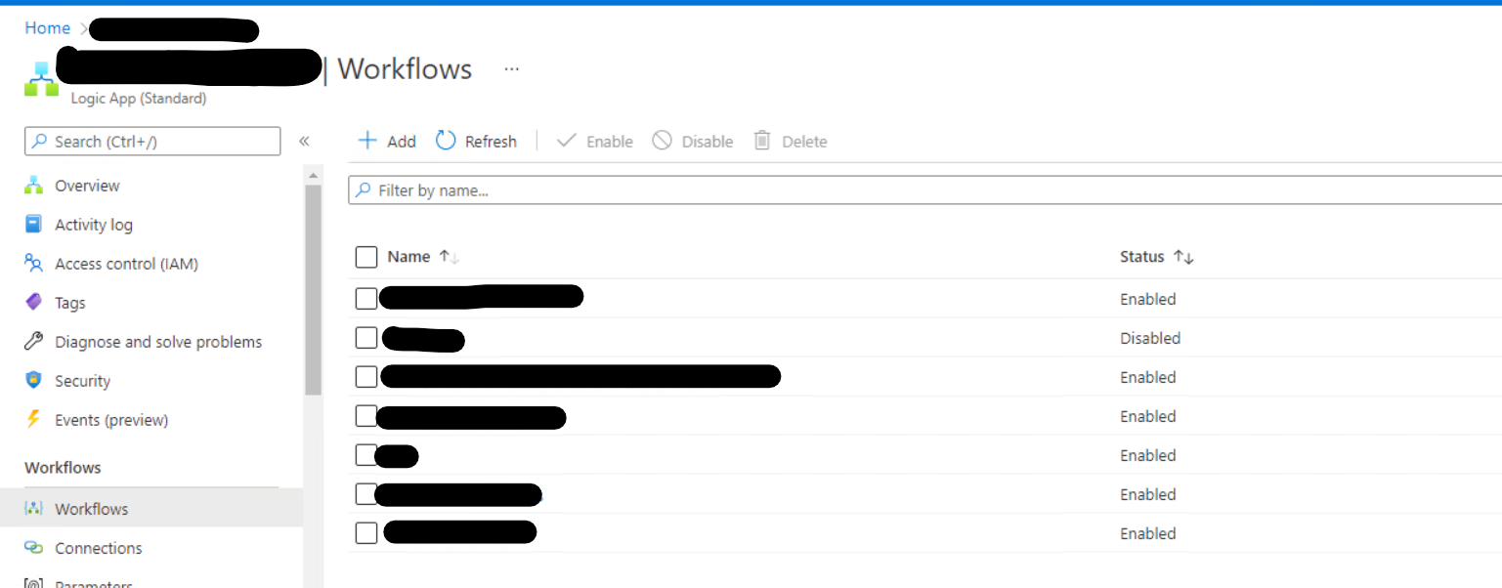
Task: Open Access control (IAM) icon
Action: point(34,264)
